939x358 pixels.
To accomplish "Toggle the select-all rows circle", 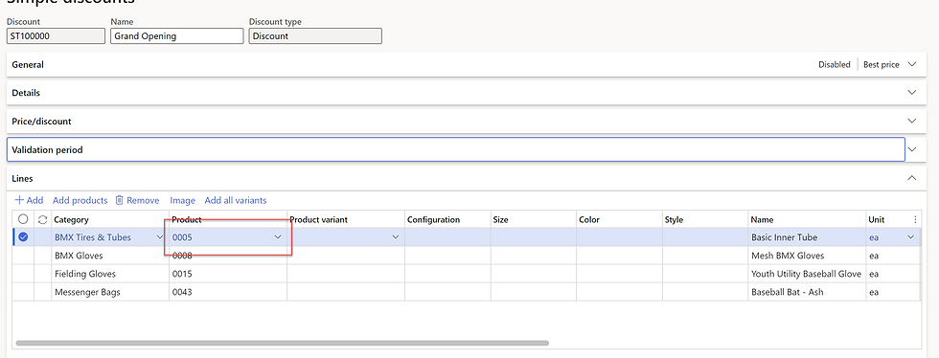I will click(x=23, y=220).
